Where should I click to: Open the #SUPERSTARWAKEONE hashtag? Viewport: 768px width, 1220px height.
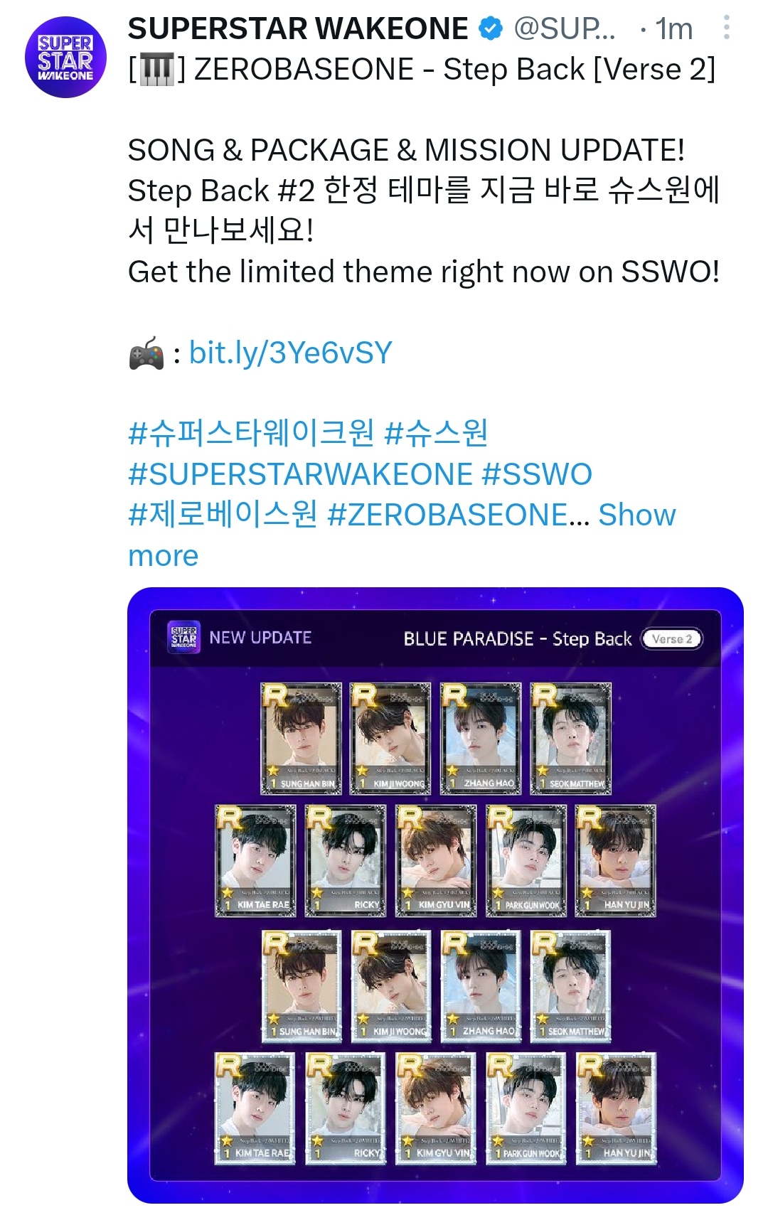(x=300, y=474)
